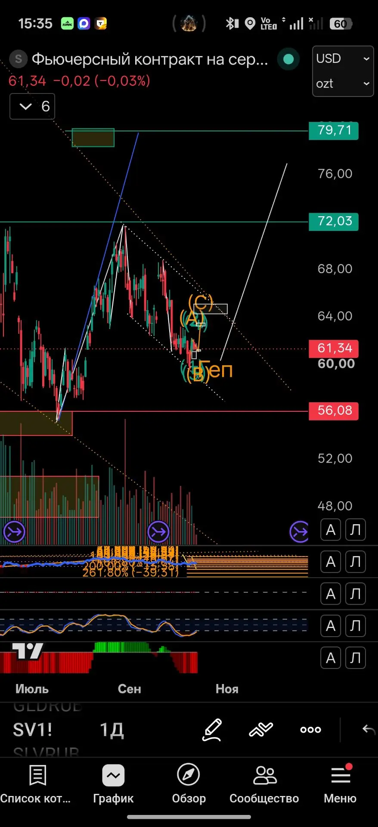The image size is (378, 827).
Task: Tap the Ноя label on time axis
Action: coord(227,689)
